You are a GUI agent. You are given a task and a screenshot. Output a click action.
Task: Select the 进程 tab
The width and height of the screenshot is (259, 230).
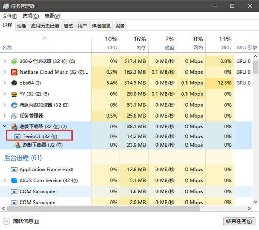(7, 25)
